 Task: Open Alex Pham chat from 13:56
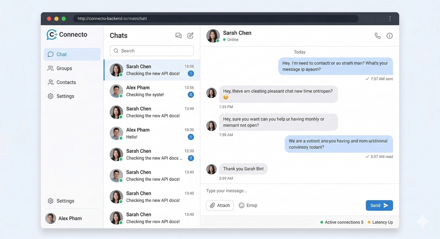click(x=152, y=91)
